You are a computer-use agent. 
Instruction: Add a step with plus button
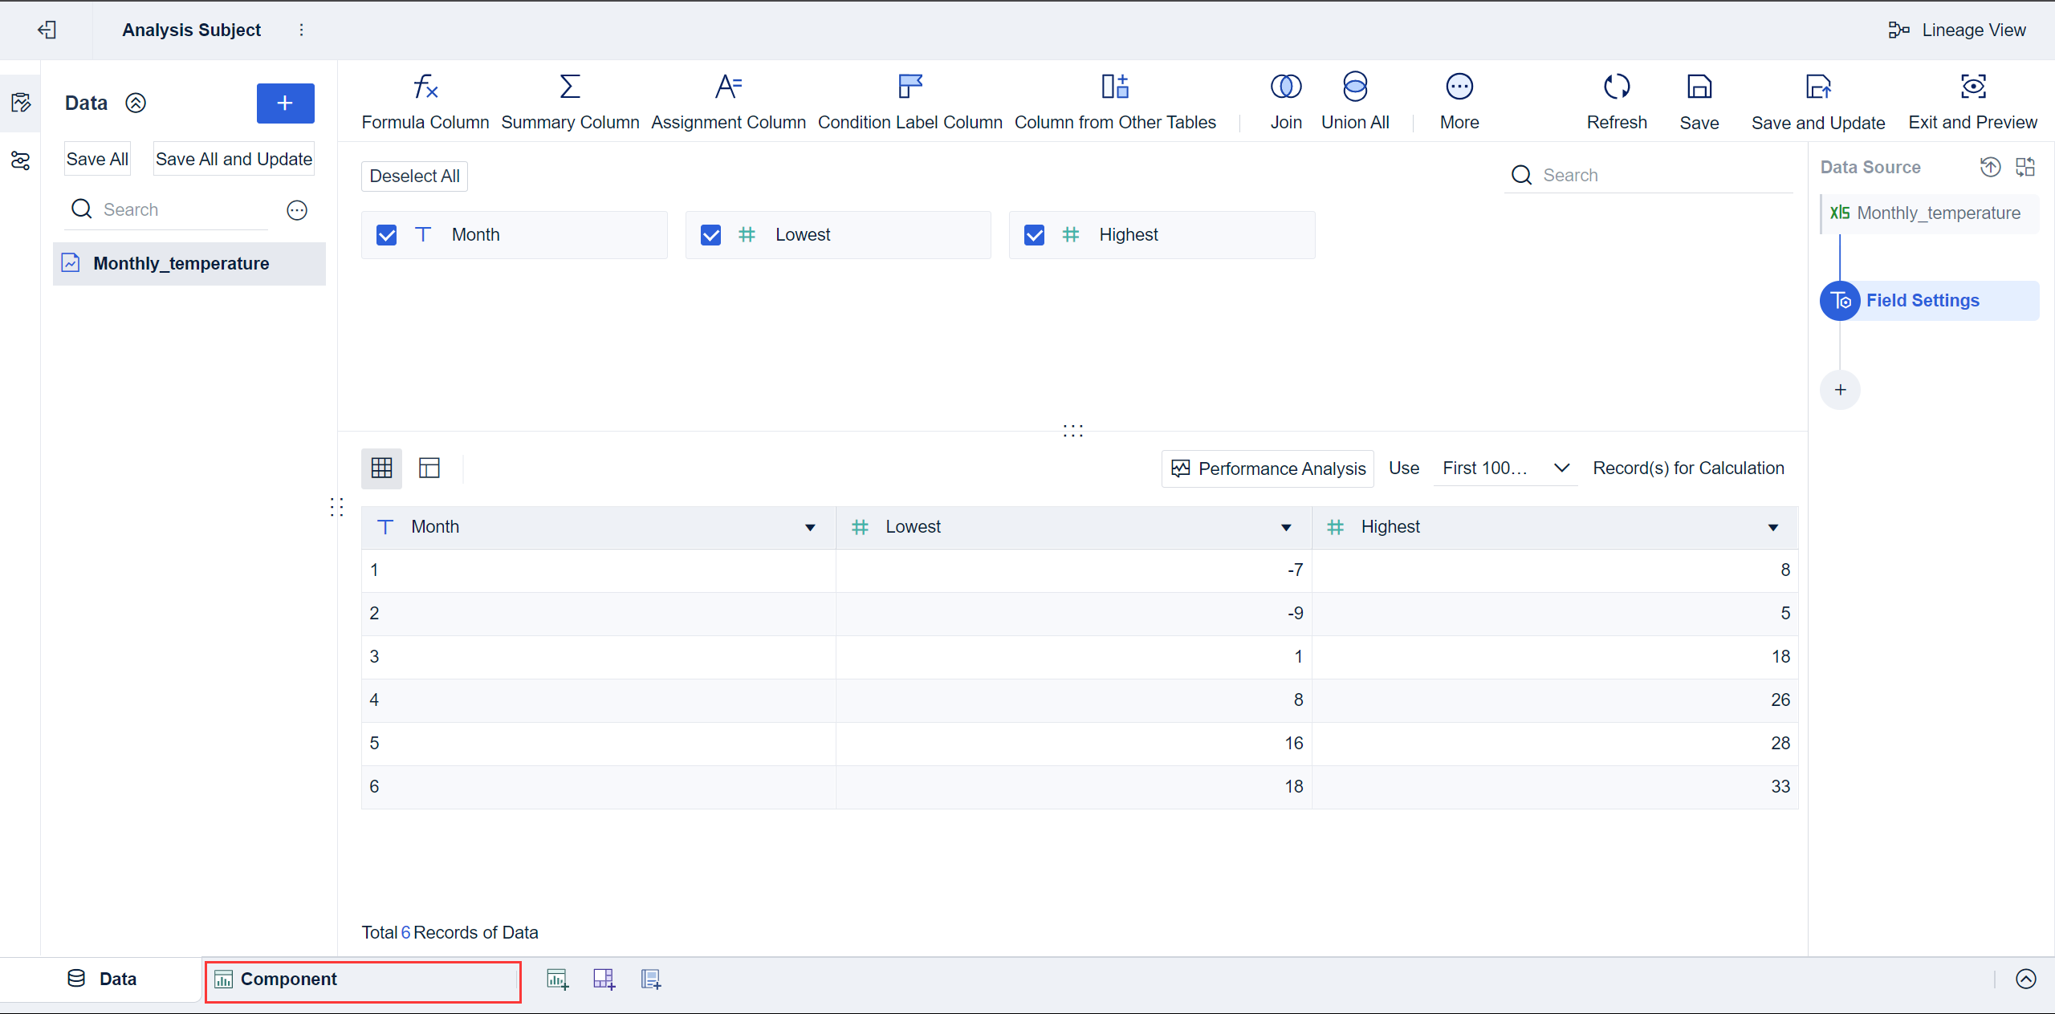click(1840, 390)
